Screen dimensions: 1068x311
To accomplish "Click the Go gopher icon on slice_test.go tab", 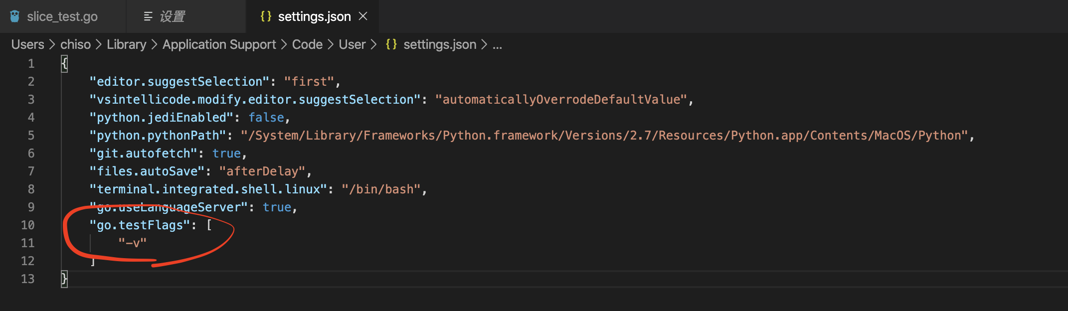I will (x=15, y=16).
